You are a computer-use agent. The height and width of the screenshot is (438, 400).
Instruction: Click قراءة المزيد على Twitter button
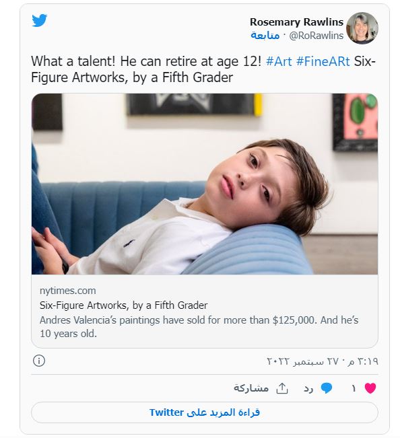click(x=205, y=412)
